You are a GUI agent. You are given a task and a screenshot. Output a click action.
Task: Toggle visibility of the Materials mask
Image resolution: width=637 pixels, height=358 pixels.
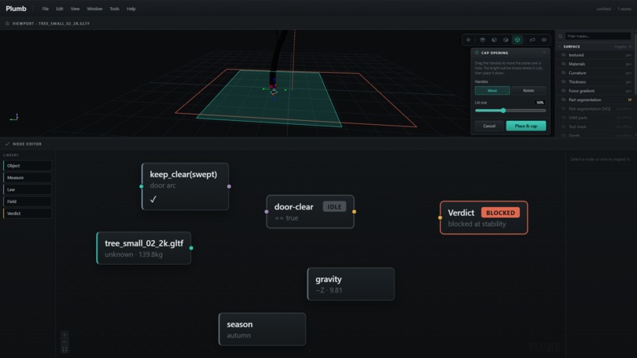(563, 64)
